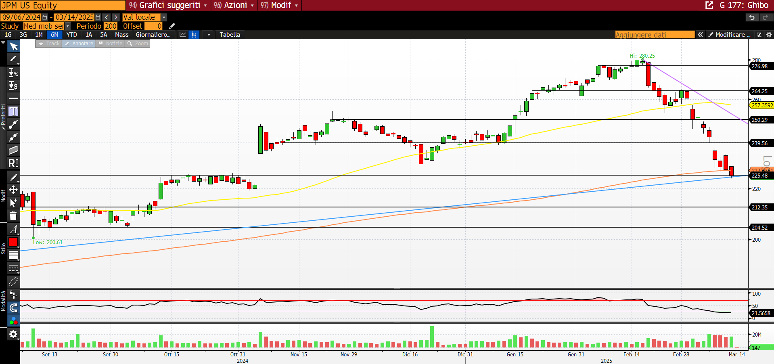Select the dollar change measure tool

13,86
